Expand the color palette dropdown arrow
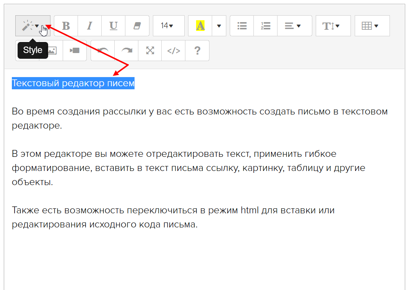Image resolution: width=409 pixels, height=290 pixels. (x=219, y=26)
